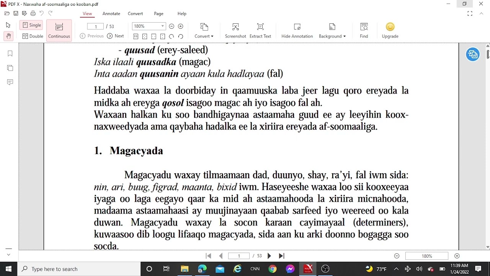
Task: Show hidden system tray icons
Action: [396, 269]
